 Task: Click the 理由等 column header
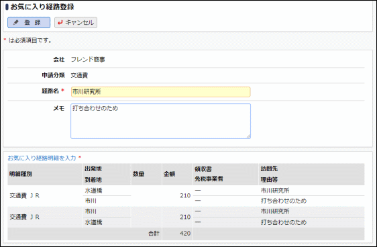269,179
